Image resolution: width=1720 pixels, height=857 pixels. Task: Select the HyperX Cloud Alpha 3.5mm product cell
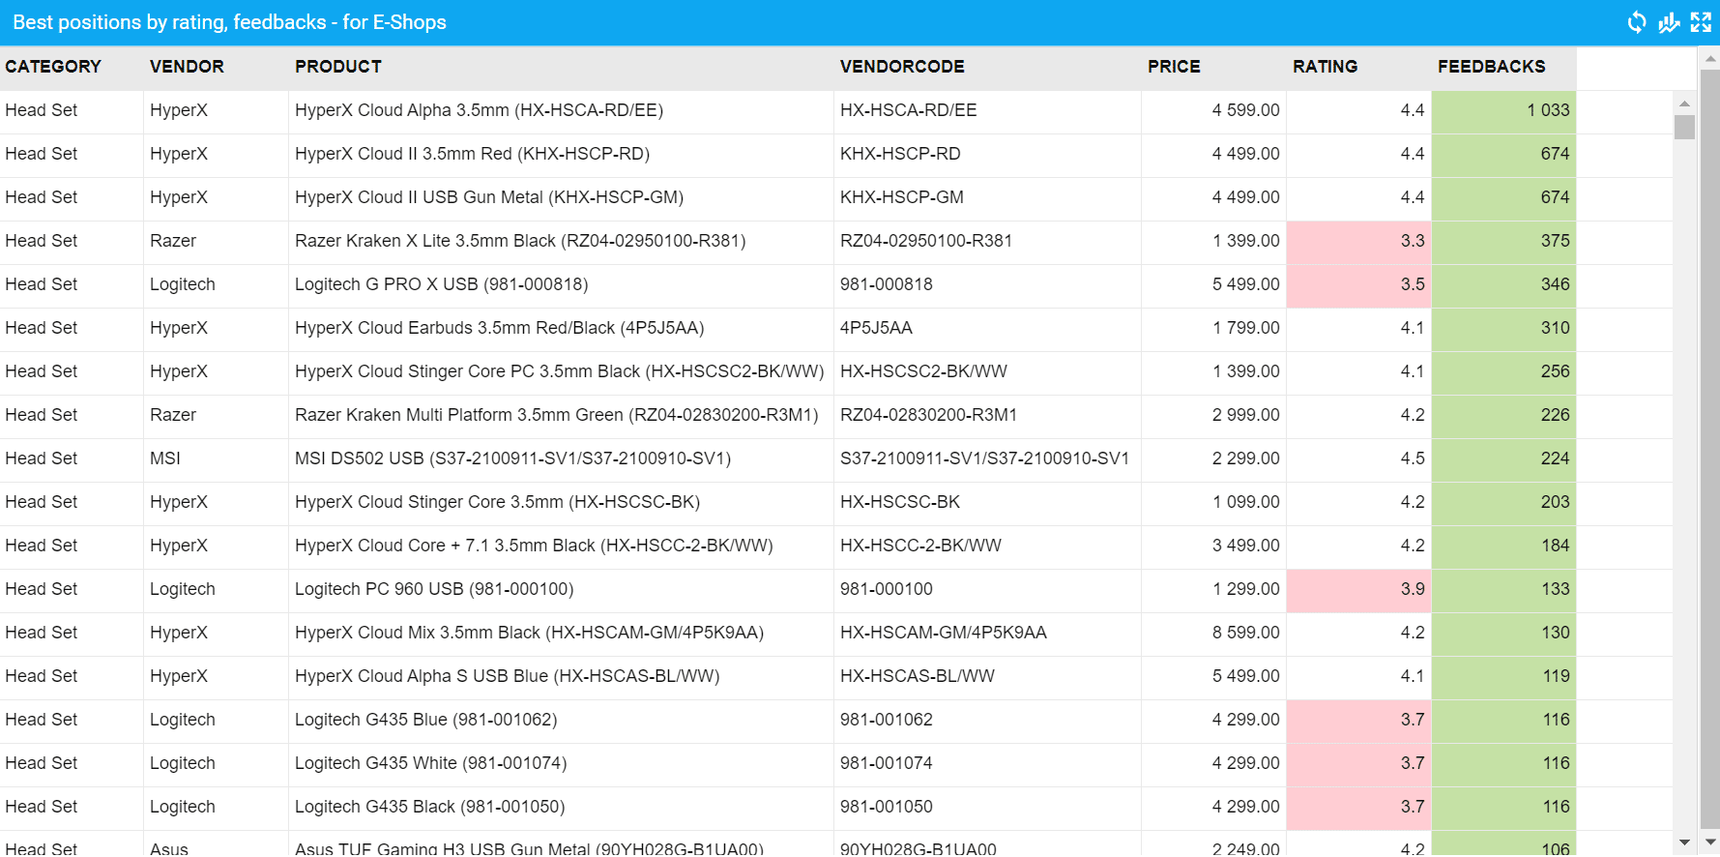pos(479,110)
